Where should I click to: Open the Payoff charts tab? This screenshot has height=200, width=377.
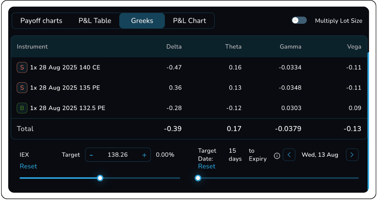tap(41, 21)
